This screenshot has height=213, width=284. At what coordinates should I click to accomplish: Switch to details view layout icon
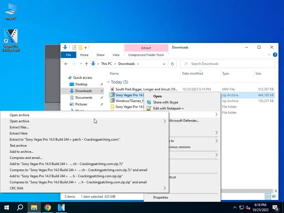click(268, 196)
